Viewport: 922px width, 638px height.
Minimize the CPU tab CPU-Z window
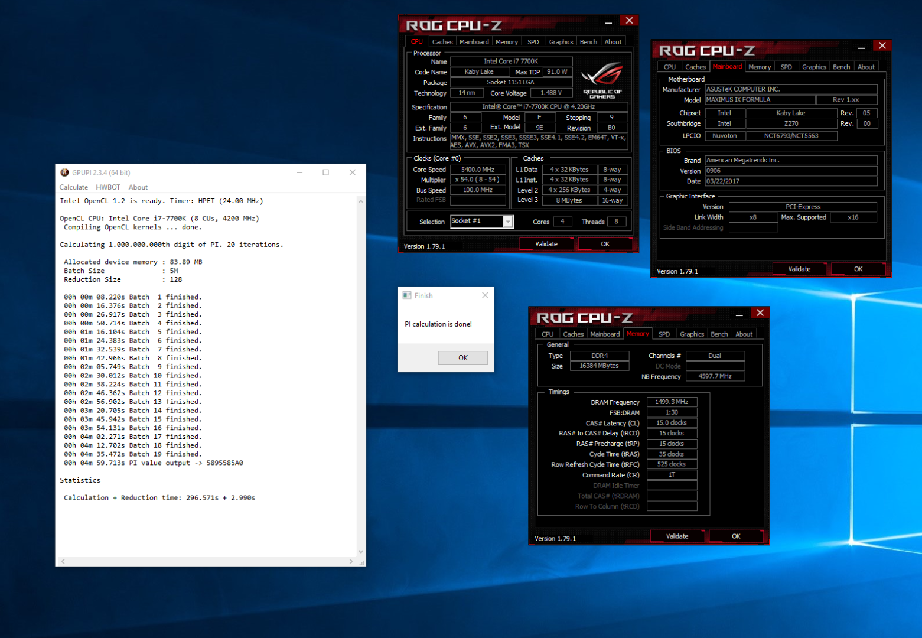[608, 22]
